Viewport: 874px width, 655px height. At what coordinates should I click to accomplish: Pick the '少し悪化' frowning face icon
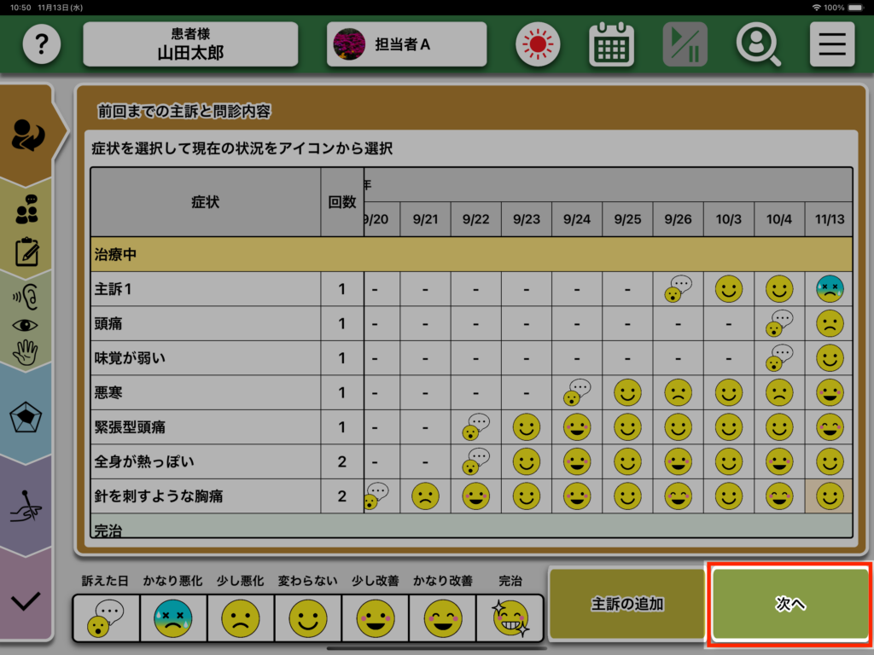coord(241,617)
